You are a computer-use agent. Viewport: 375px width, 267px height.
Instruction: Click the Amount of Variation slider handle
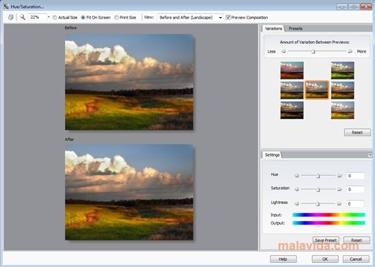pos(314,51)
